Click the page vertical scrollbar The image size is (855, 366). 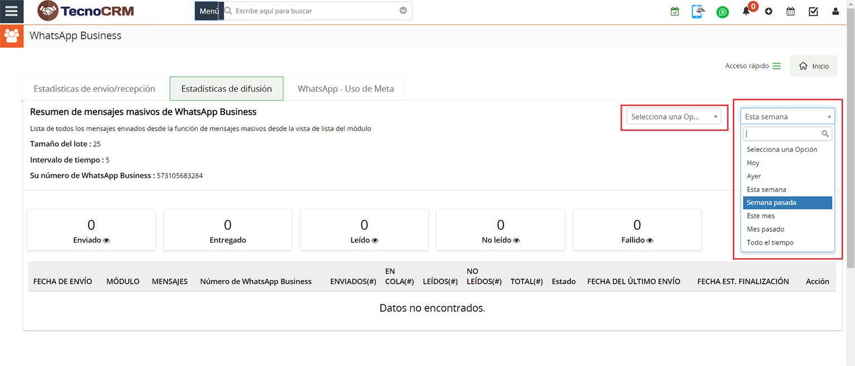[850, 167]
